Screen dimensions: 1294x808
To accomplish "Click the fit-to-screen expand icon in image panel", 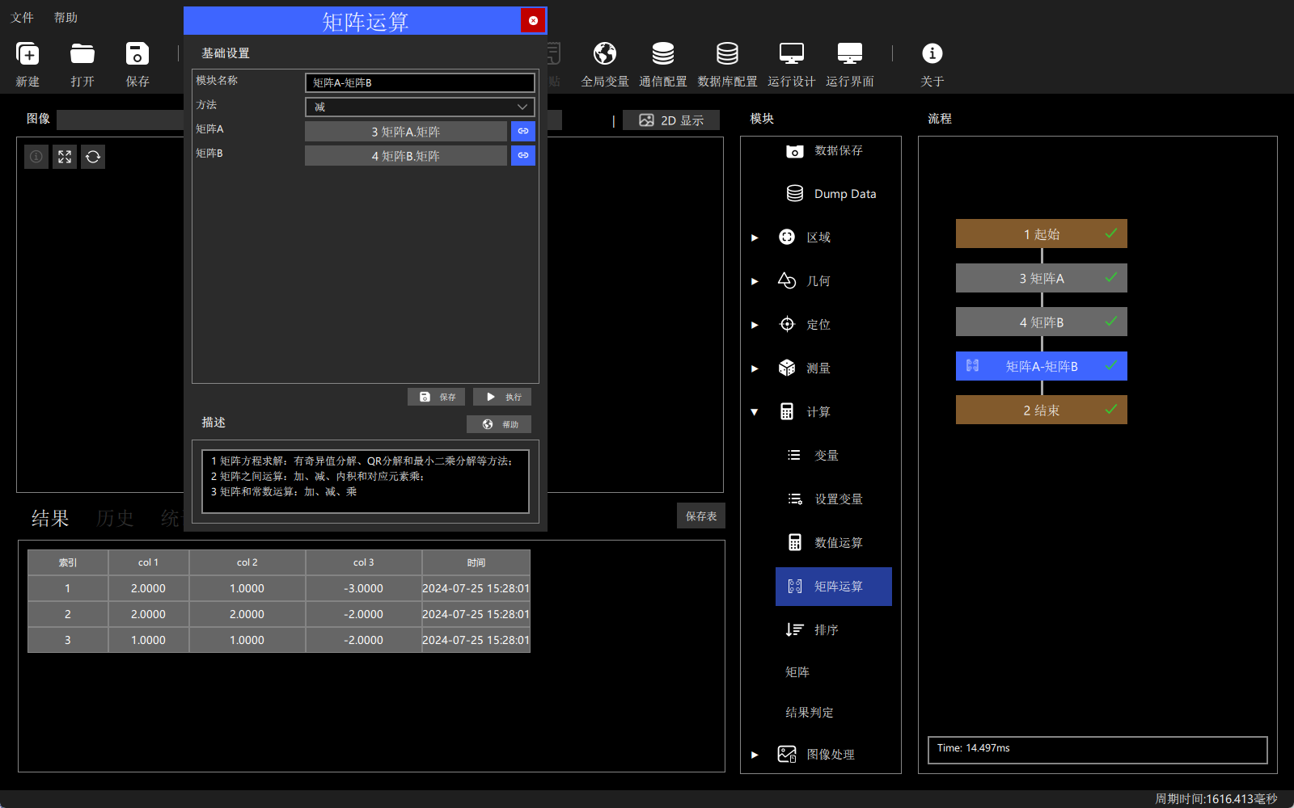I will coord(65,157).
